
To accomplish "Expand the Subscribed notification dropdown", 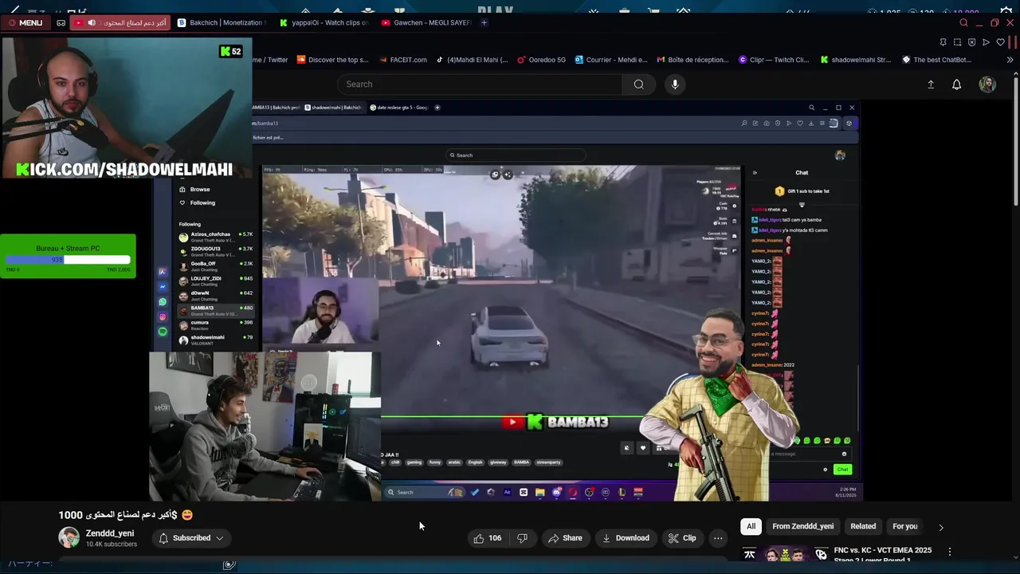I will pyautogui.click(x=191, y=538).
